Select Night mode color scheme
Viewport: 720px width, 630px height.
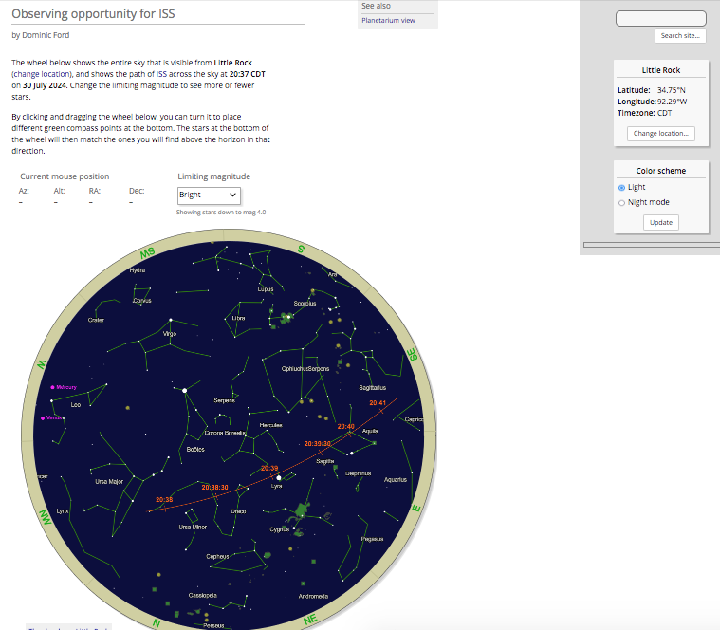[621, 202]
